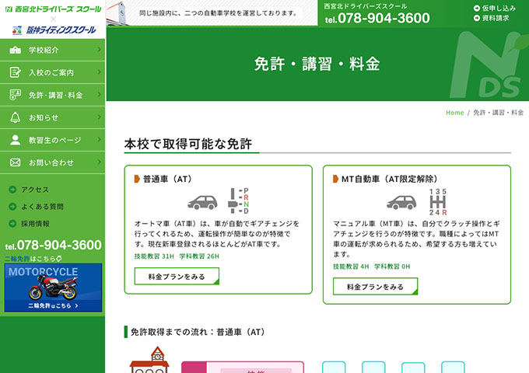Image resolution: width=529 pixels, height=373 pixels.
Task: Click the 仮申し込み link in header
Action: (x=499, y=8)
